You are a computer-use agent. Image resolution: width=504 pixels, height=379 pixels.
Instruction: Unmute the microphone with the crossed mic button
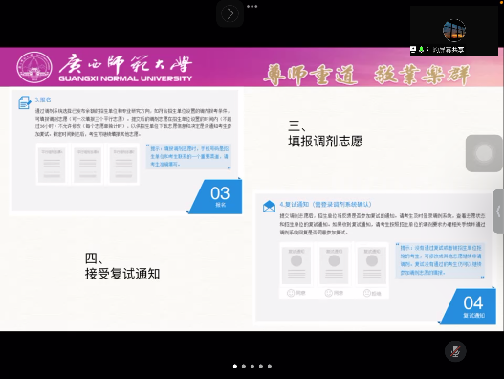(455, 351)
